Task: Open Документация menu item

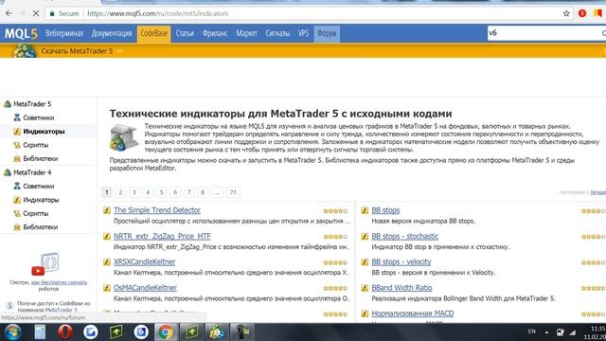Action: coord(112,34)
